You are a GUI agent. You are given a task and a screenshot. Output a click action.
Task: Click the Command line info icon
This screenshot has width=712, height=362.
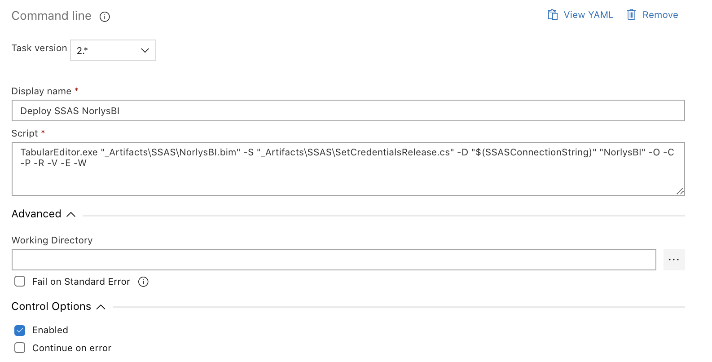coord(105,17)
